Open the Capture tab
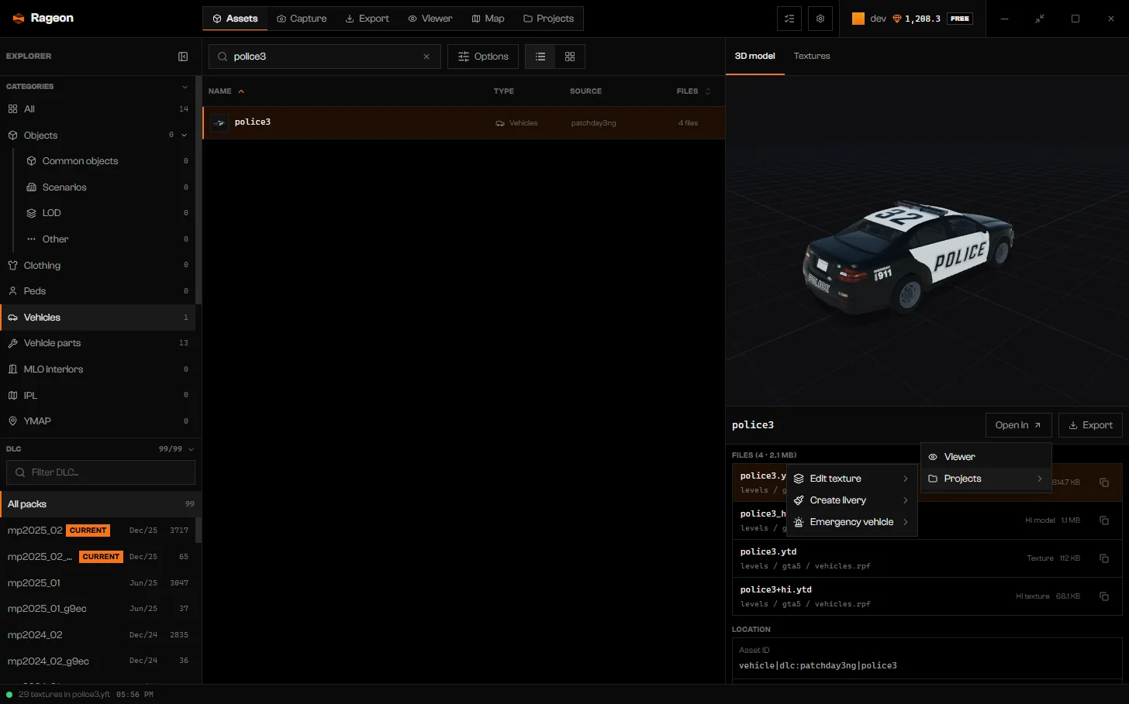Viewport: 1129px width, 704px height. coord(302,19)
